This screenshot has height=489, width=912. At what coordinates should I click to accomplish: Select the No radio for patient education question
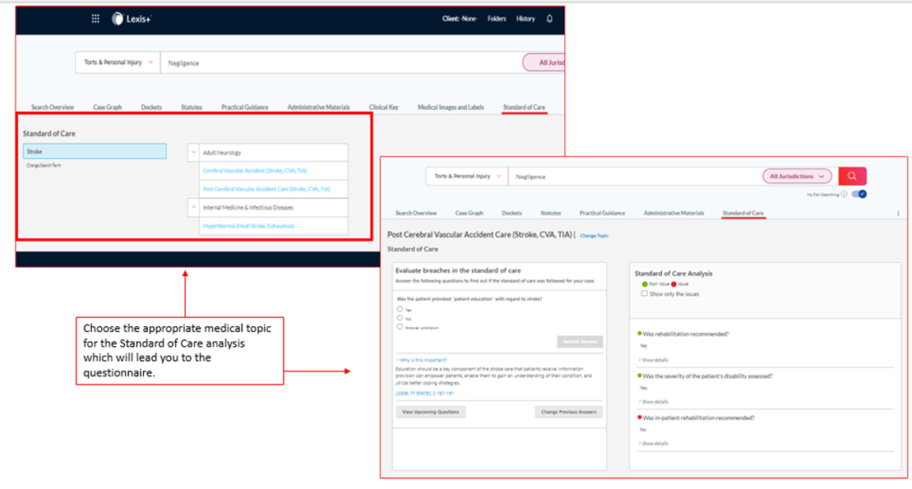pyautogui.click(x=400, y=318)
